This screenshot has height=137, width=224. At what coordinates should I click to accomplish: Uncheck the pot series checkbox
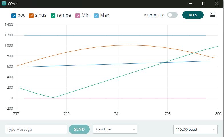[14, 16]
